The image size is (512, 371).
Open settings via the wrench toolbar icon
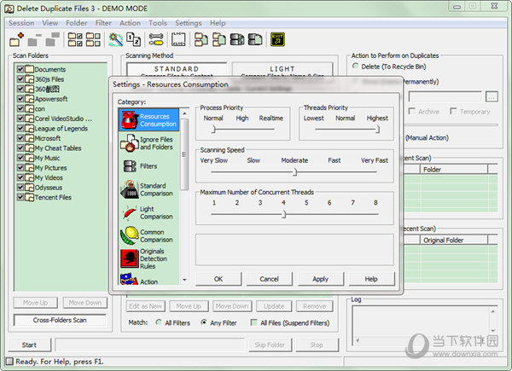coord(156,39)
